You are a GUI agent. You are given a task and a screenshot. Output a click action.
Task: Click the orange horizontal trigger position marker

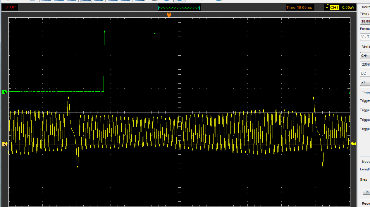tap(169, 14)
